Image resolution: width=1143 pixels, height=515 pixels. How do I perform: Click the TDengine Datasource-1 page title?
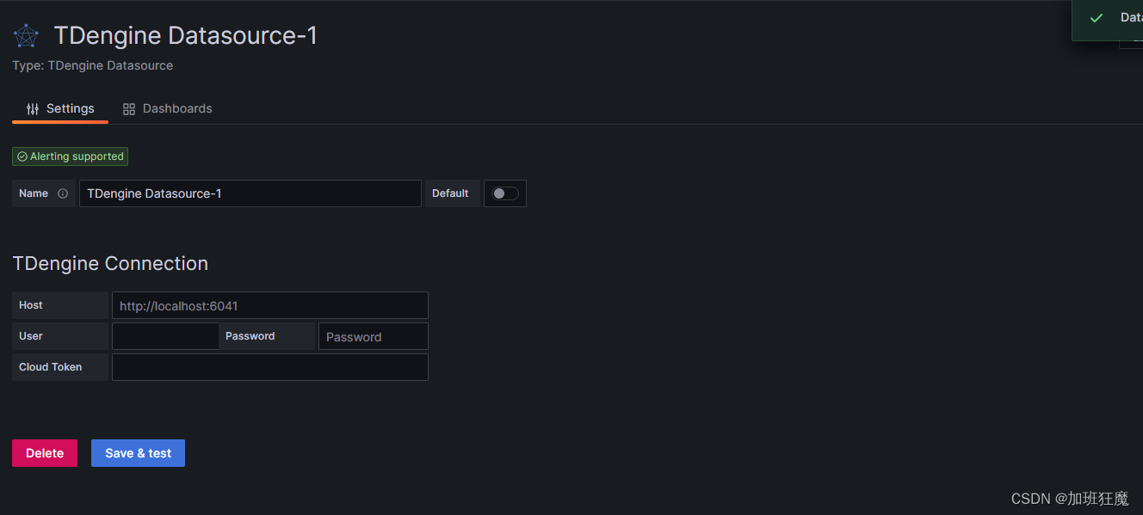pos(186,35)
